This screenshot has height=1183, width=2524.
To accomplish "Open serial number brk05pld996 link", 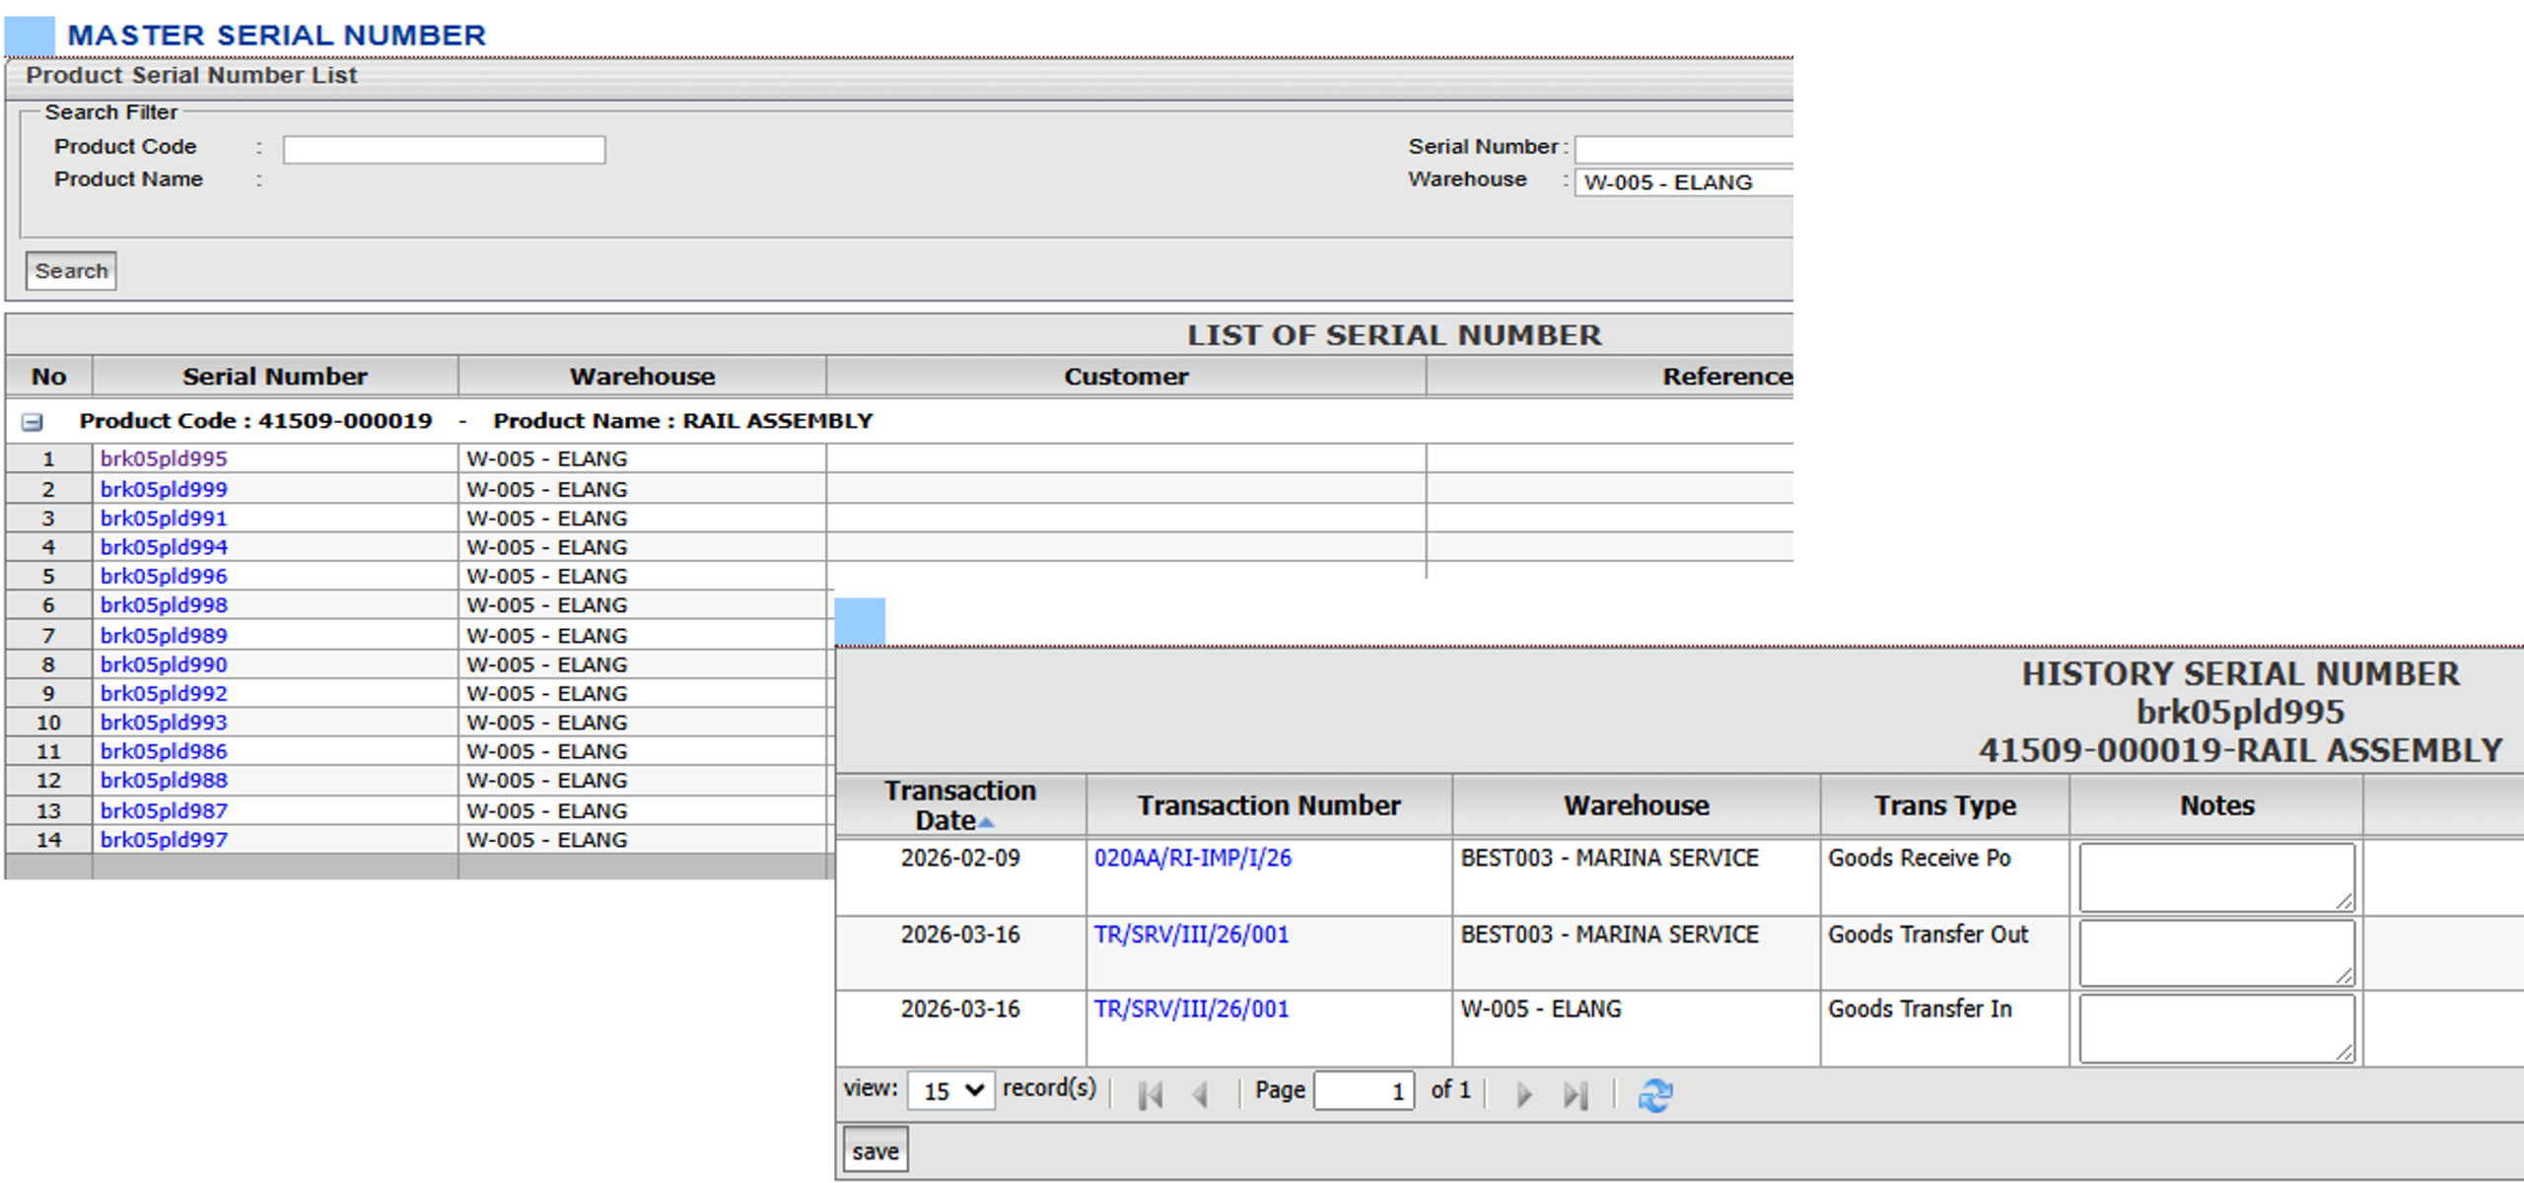I will tap(164, 576).
